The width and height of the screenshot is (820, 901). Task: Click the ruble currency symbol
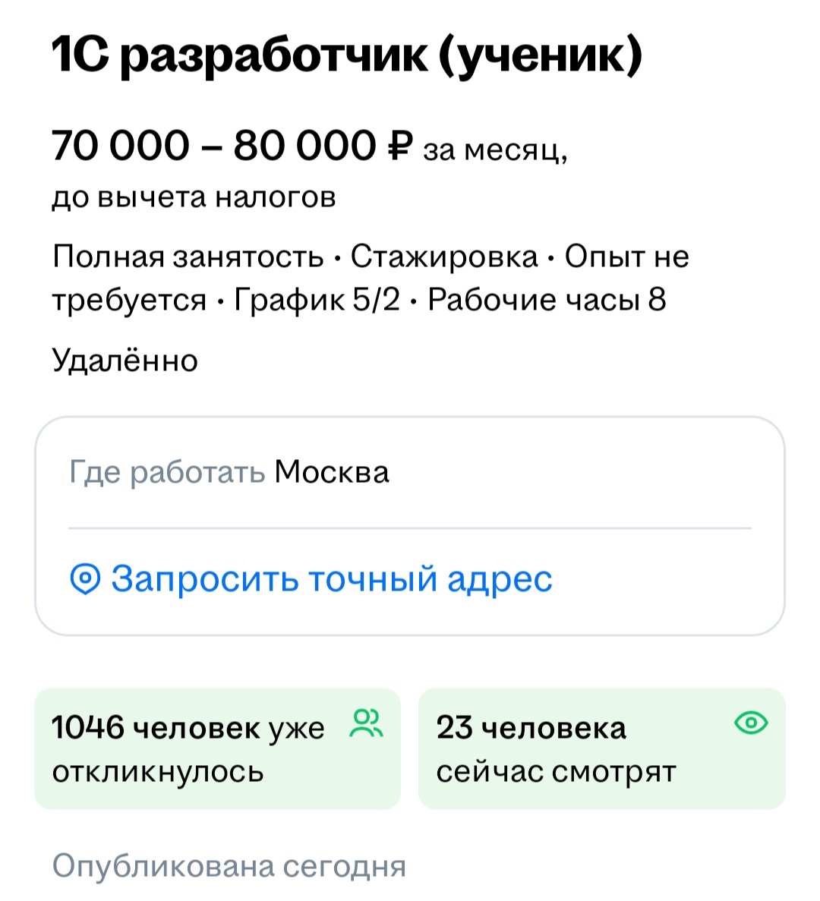tap(399, 145)
